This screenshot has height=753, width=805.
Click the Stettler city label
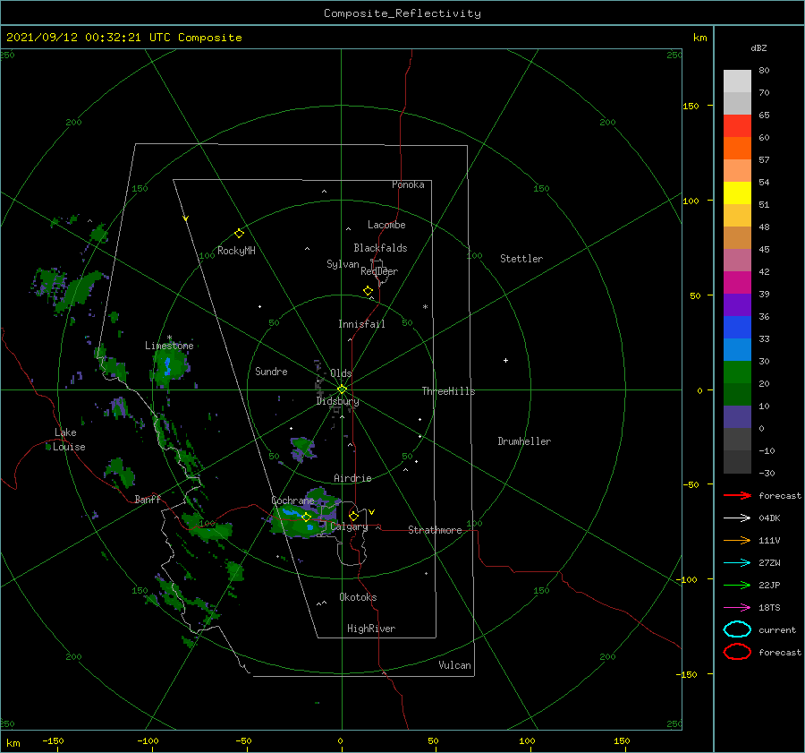click(x=521, y=259)
